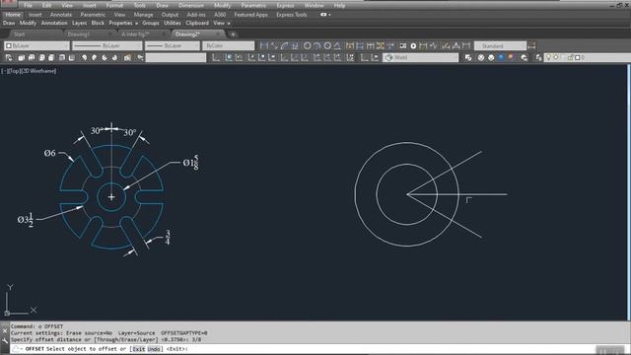Click the SE Isometric view icon
The image size is (631, 355).
coord(95,57)
